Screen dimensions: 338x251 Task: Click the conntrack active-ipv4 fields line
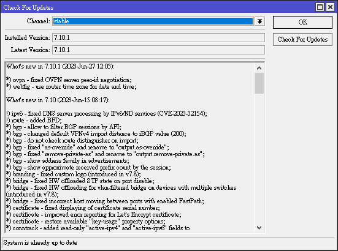[x=98, y=228]
